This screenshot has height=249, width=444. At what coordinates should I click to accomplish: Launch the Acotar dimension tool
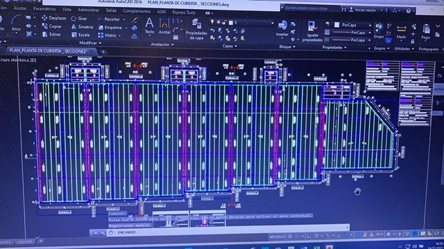164,26
